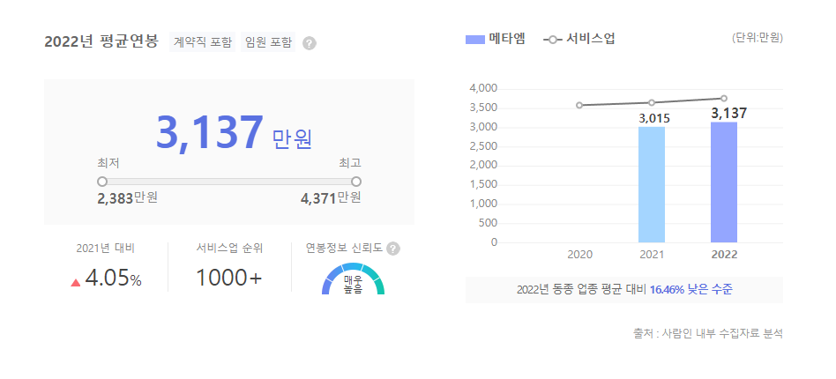Click the 최고 label above slider
This screenshot has width=836, height=379.
[x=350, y=162]
